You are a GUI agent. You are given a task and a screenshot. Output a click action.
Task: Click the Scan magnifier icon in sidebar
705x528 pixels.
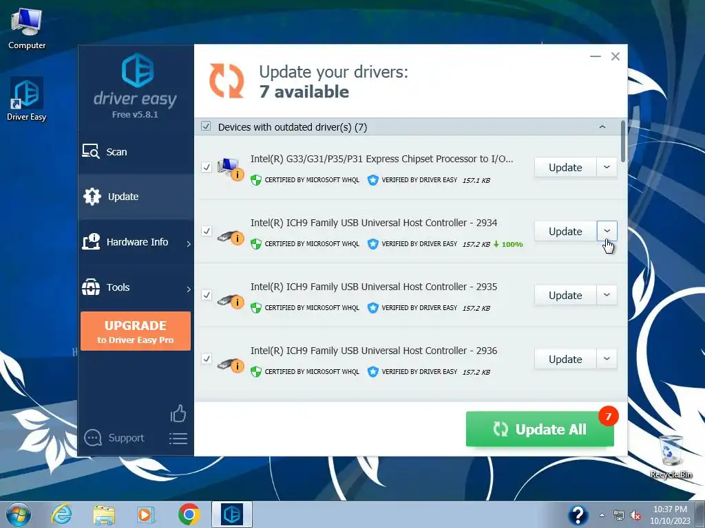tap(90, 151)
